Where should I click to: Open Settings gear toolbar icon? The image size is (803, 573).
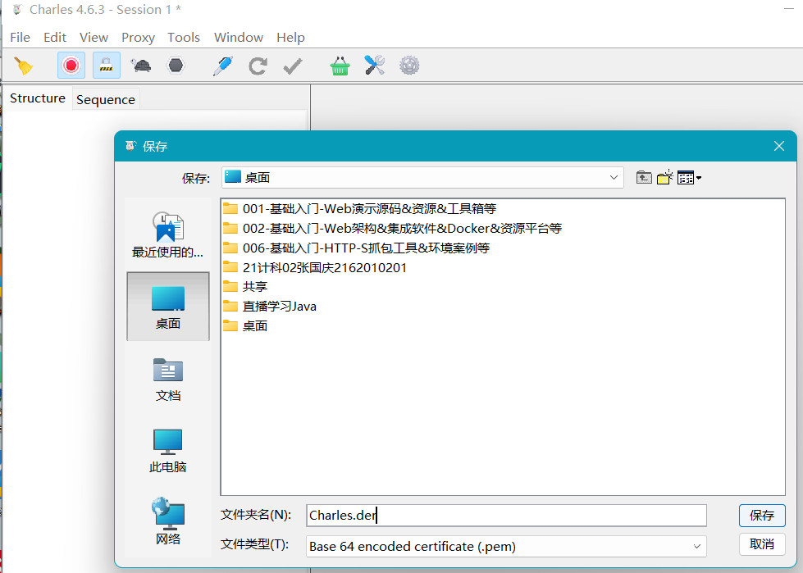tap(409, 66)
